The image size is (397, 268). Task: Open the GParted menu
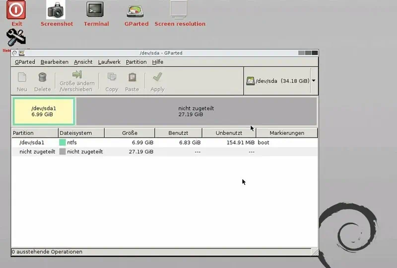[25, 62]
